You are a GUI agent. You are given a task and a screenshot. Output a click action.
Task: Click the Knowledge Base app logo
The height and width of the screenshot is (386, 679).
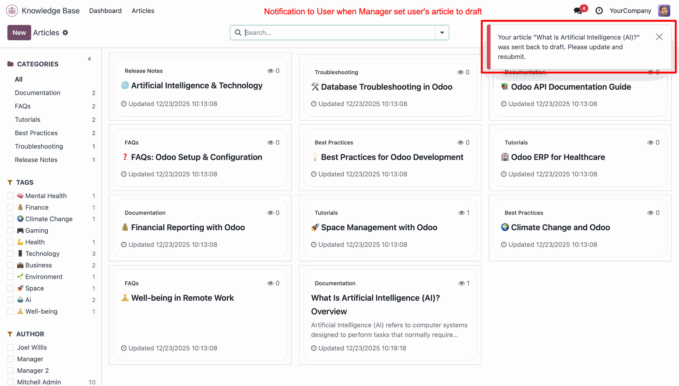click(x=12, y=11)
